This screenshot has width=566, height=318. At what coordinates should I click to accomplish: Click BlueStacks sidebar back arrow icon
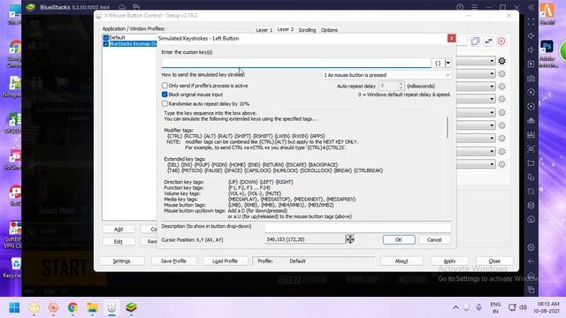tap(531, 261)
